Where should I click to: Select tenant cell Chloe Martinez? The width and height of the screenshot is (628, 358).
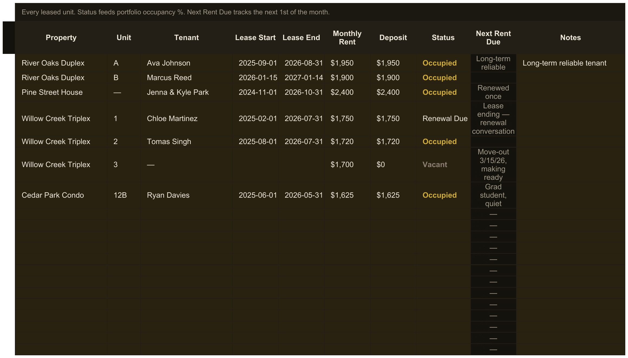tap(186, 119)
